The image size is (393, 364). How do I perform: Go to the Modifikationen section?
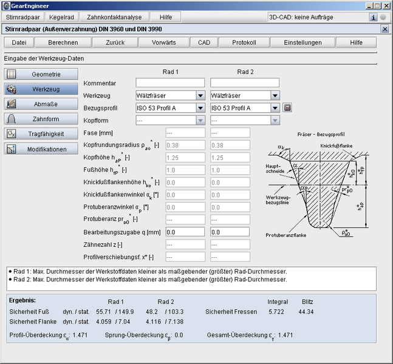41,149
